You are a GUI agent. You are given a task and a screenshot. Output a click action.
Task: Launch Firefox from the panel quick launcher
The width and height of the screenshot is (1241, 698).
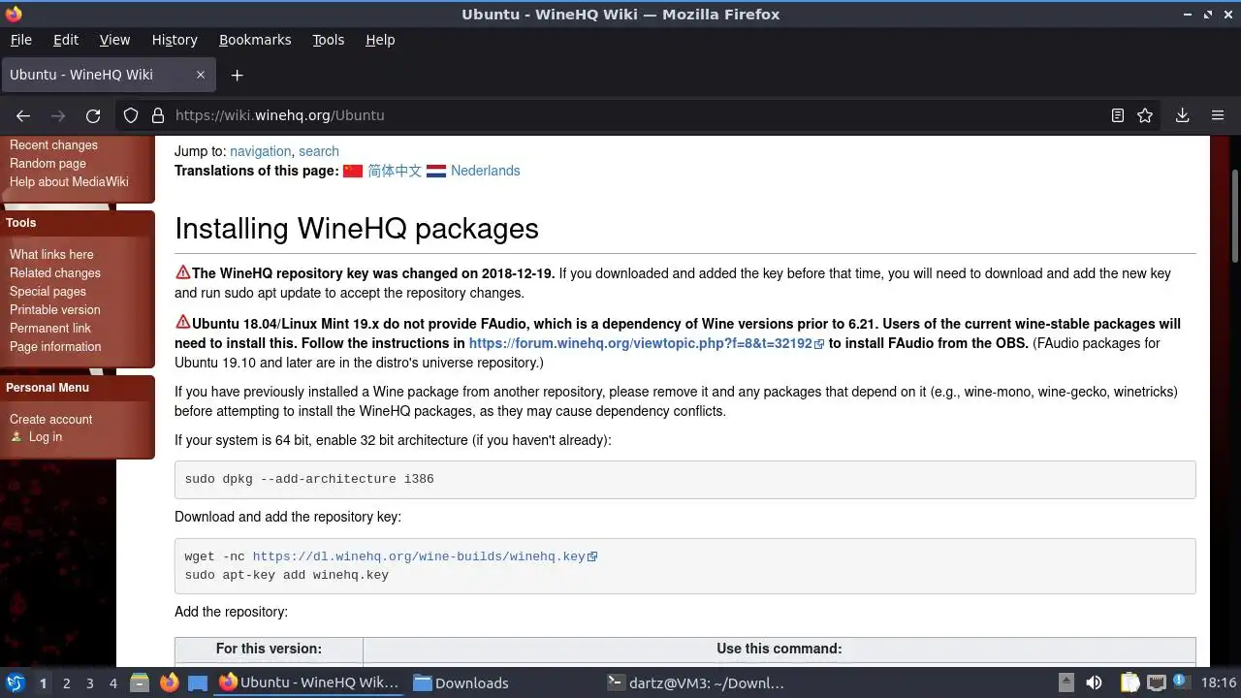click(x=169, y=682)
